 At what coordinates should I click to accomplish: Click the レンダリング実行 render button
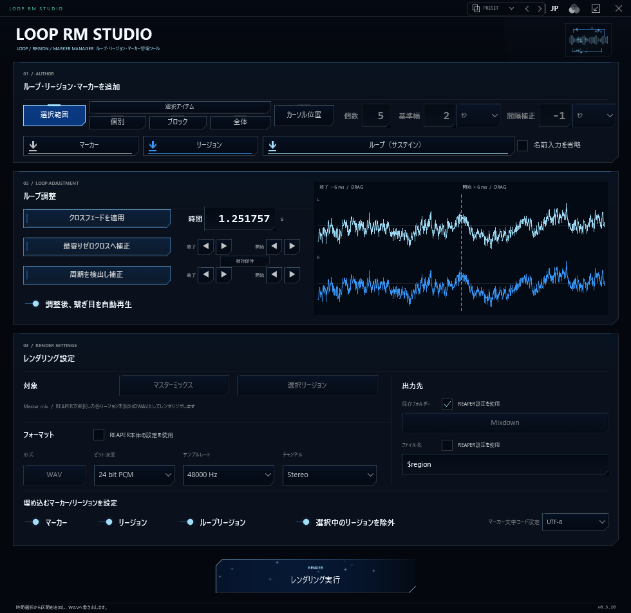(x=315, y=576)
